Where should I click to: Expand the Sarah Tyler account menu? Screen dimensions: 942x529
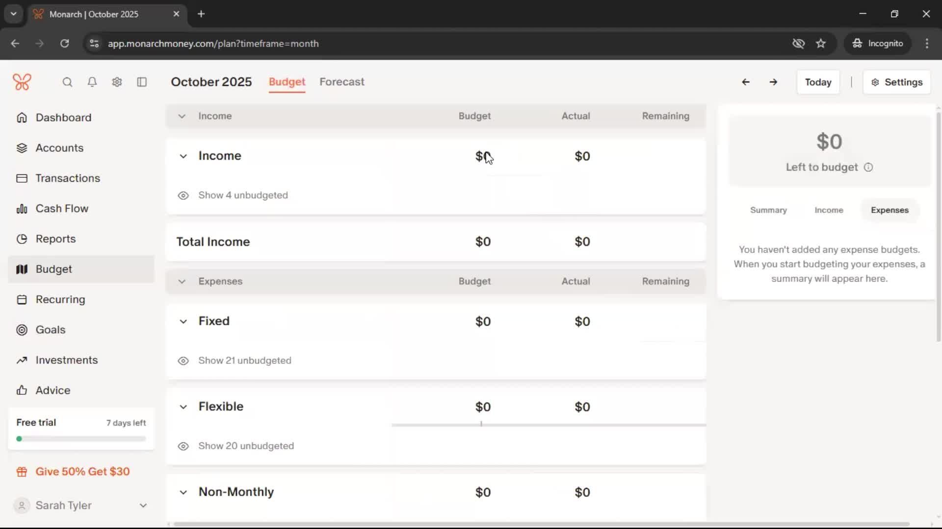pos(143,505)
